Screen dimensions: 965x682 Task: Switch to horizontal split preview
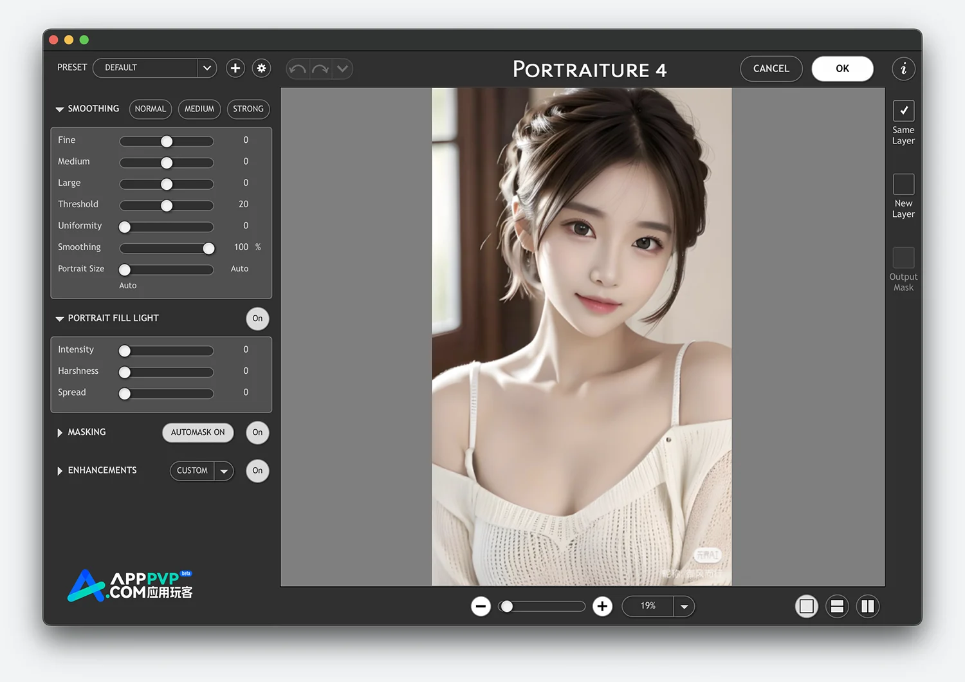pyautogui.click(x=837, y=606)
